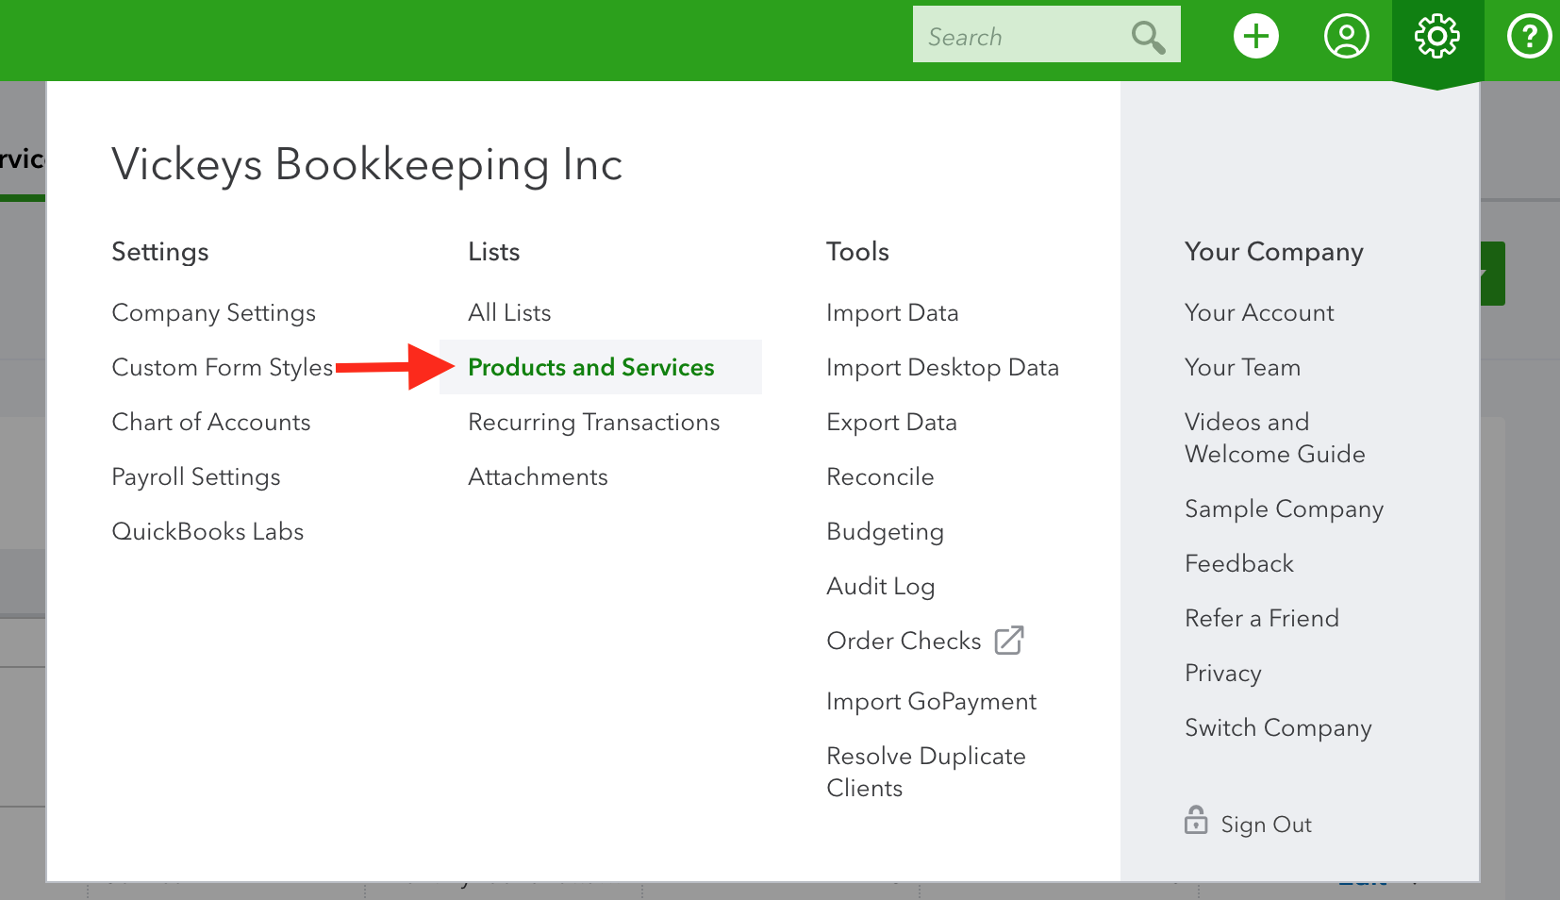Viewport: 1560px width, 900px height.
Task: Open QuickBooks Labs
Action: (207, 531)
